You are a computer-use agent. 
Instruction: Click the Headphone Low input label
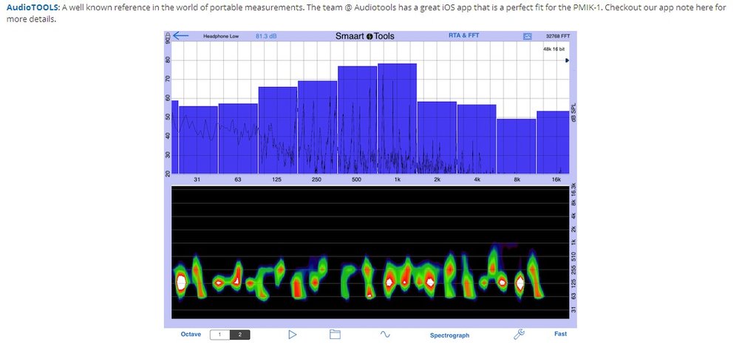tap(221, 36)
